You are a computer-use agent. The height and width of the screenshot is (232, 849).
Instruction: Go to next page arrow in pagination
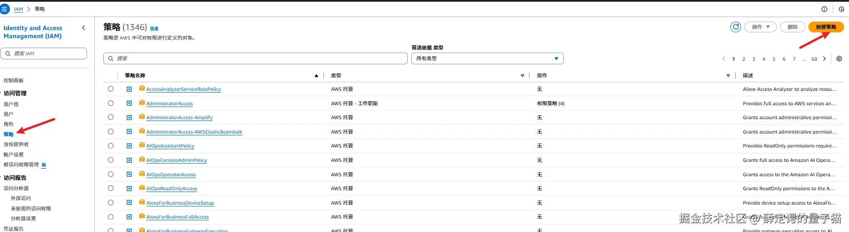(x=824, y=59)
